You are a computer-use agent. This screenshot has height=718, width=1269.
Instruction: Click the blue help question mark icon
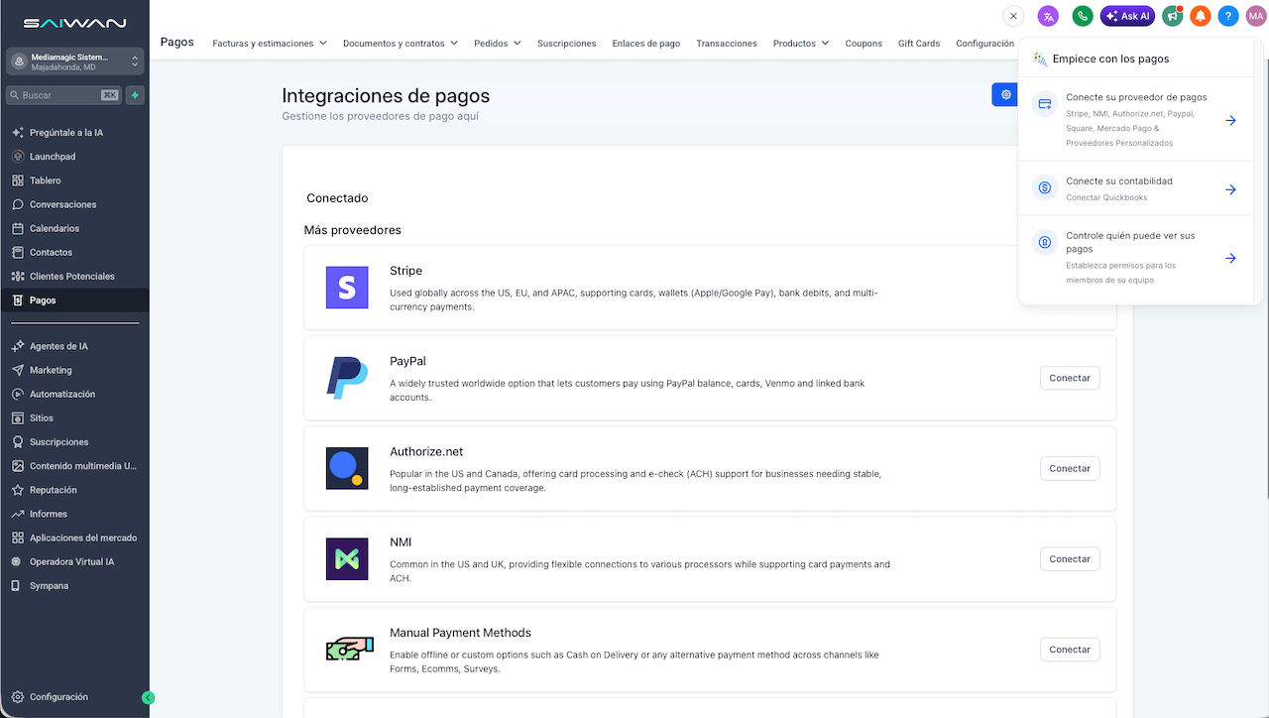(1228, 16)
